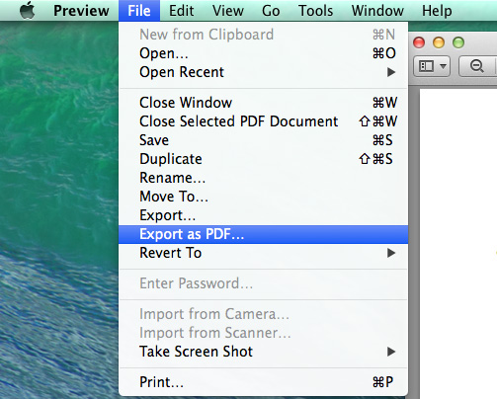Viewport: 497px width, 399px height.
Task: Open the Go menu
Action: (x=271, y=11)
